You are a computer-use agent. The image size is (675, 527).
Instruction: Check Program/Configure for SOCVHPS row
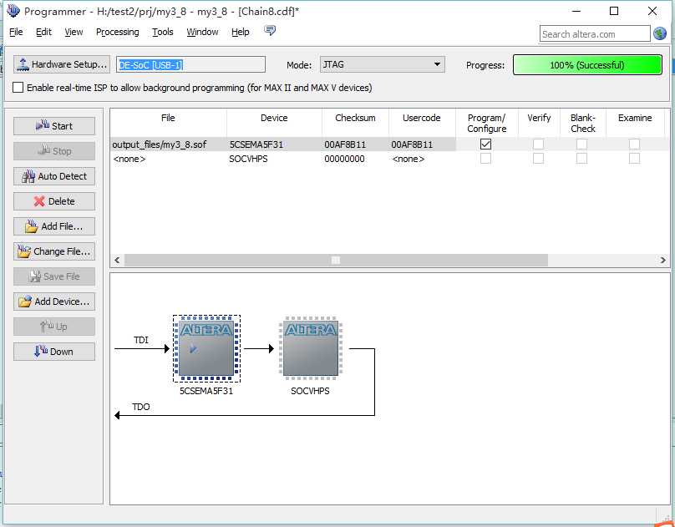coord(485,159)
